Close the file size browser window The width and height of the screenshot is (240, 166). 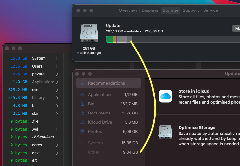(x=7, y=48)
